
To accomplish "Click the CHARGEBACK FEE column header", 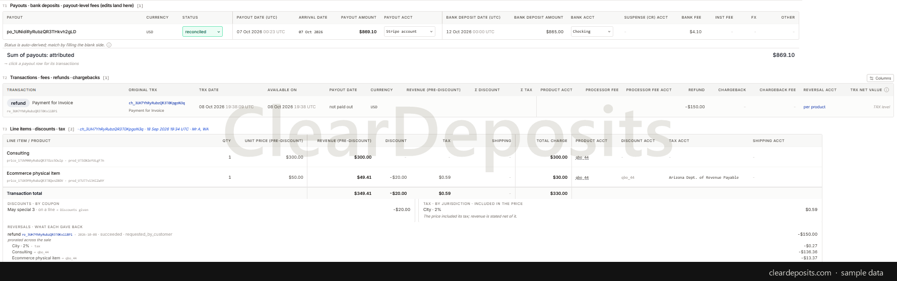I will pyautogui.click(x=778, y=90).
